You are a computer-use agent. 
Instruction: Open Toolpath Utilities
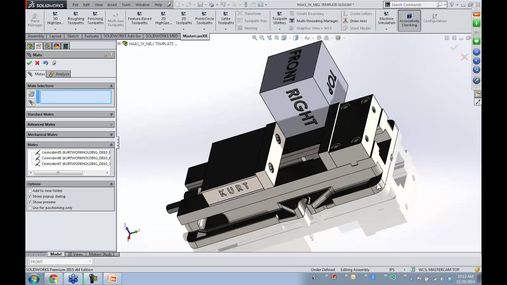[279, 21]
